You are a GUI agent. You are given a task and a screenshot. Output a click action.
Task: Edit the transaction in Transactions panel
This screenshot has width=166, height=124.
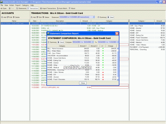(39, 17)
